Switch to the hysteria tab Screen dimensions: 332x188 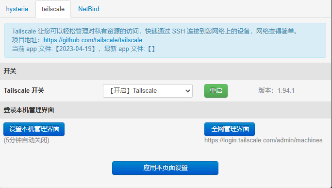(17, 9)
